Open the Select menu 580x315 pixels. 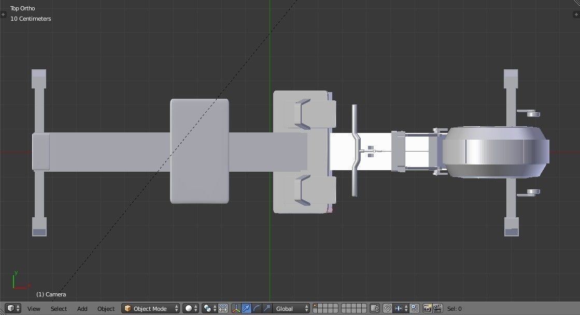[59, 309]
